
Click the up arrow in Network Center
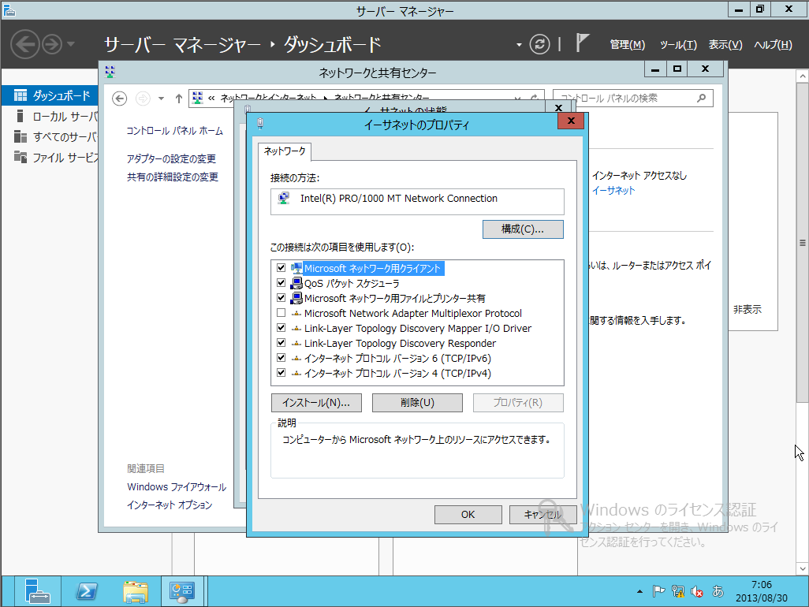click(x=179, y=99)
